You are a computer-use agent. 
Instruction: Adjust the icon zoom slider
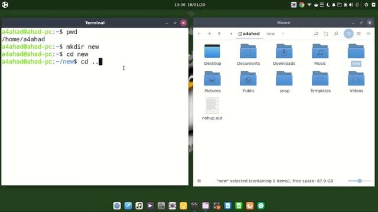click(x=360, y=181)
